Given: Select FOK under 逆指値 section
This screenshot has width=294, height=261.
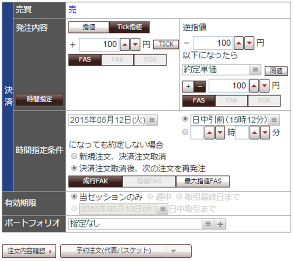Looking at the screenshot, I should (x=264, y=101).
